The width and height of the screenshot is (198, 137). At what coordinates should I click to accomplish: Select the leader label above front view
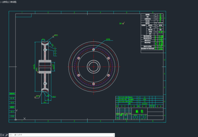pos(108,40)
